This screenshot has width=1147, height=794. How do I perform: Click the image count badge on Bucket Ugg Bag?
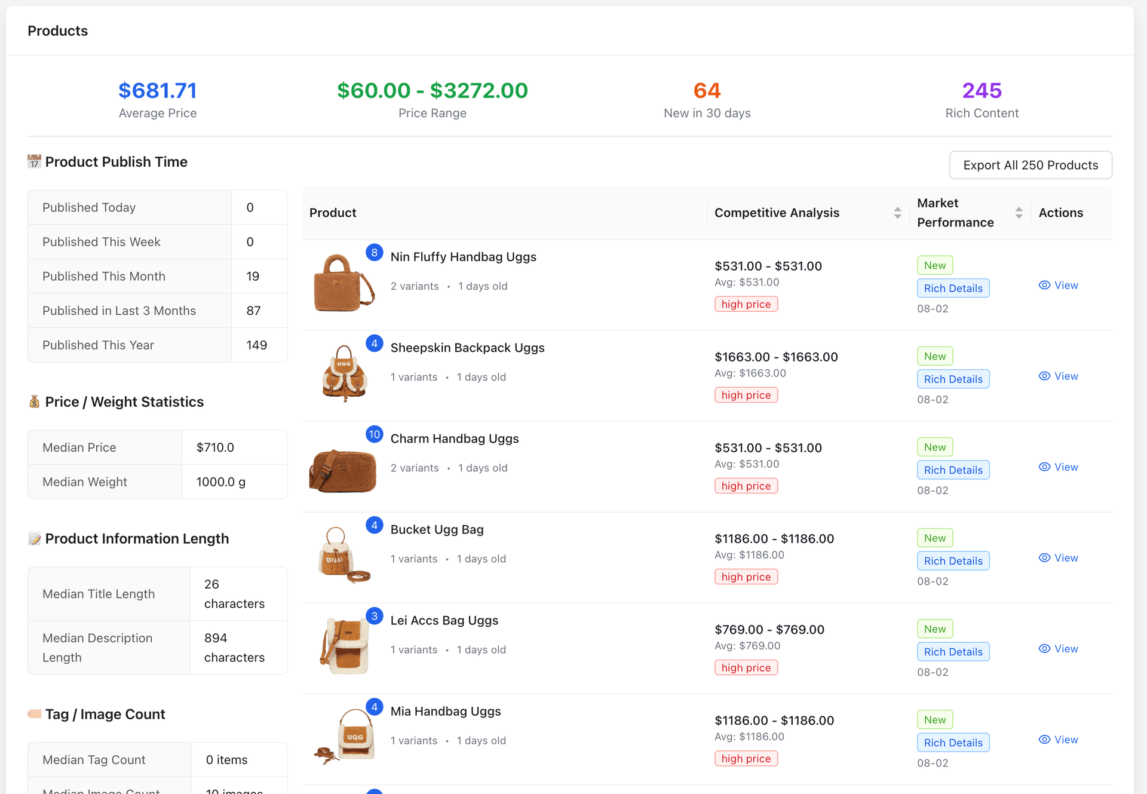375,525
